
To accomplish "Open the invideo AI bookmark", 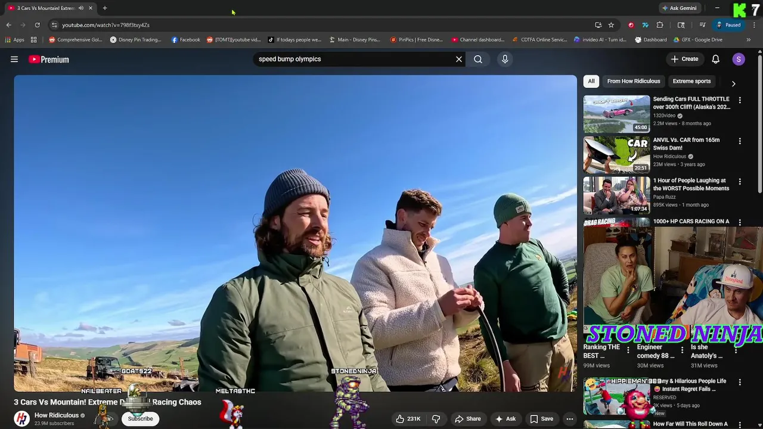I will (x=600, y=40).
